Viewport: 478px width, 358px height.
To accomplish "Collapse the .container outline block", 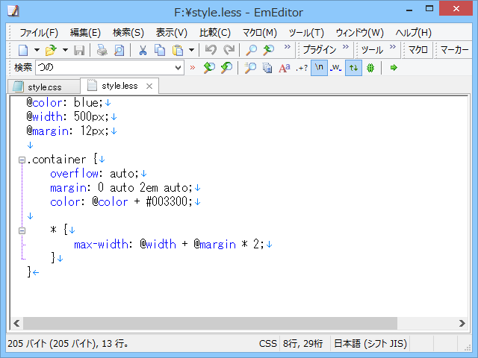I will [x=22, y=160].
